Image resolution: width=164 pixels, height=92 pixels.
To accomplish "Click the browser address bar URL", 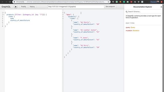I will (66, 2).
